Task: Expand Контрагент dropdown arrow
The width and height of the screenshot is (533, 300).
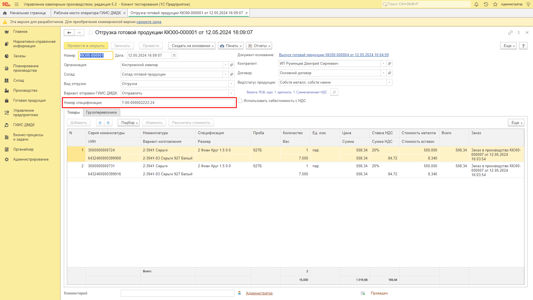Action: click(x=383, y=63)
